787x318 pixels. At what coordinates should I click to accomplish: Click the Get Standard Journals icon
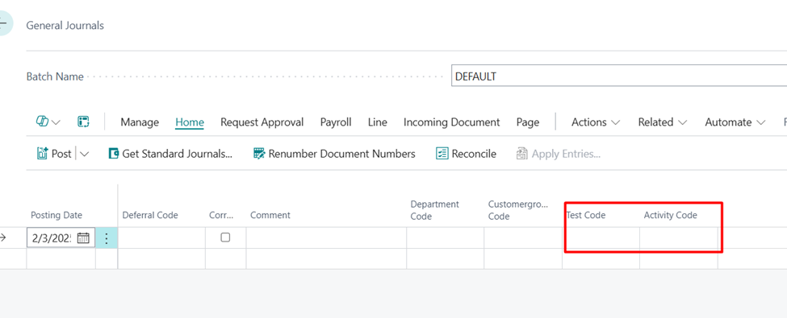pyautogui.click(x=114, y=153)
